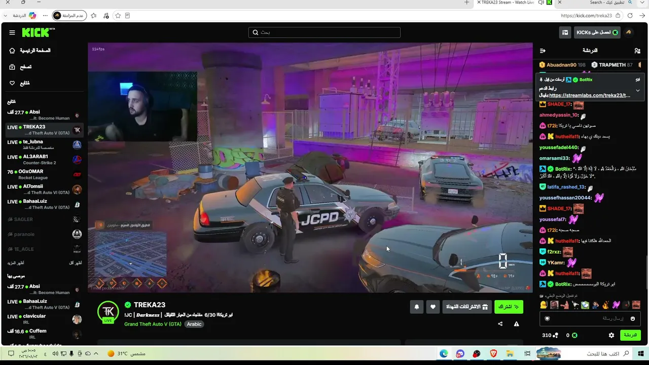Image resolution: width=649 pixels, height=365 pixels.
Task: Open clavicular IRL channel
Action: [44, 319]
